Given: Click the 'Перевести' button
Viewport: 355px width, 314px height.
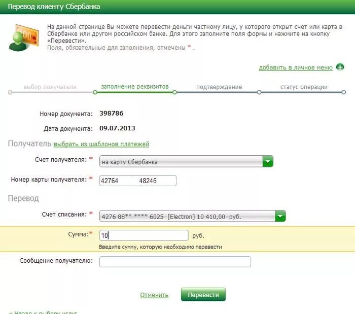Looking at the screenshot, I should click(x=203, y=295).
